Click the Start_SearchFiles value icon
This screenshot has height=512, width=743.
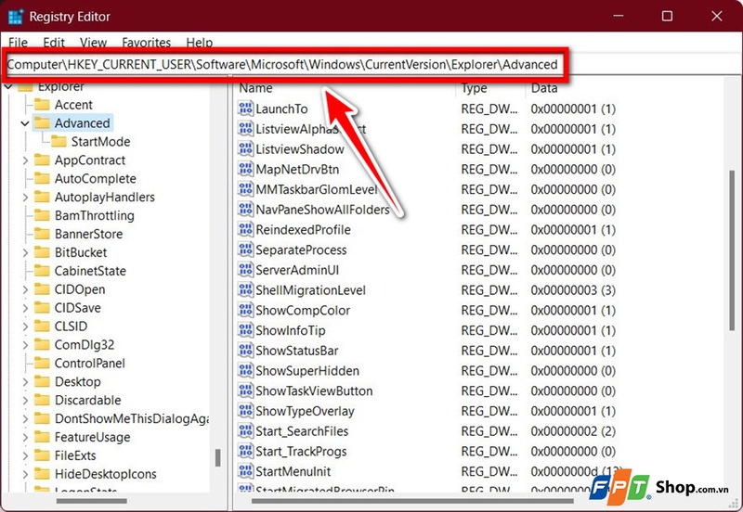click(245, 430)
